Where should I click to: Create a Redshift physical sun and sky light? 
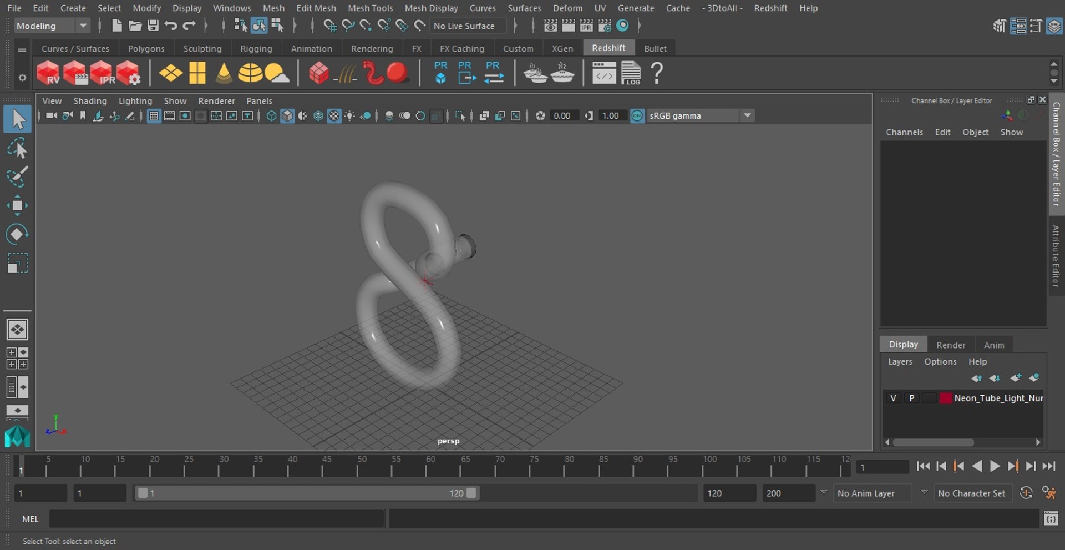click(277, 73)
